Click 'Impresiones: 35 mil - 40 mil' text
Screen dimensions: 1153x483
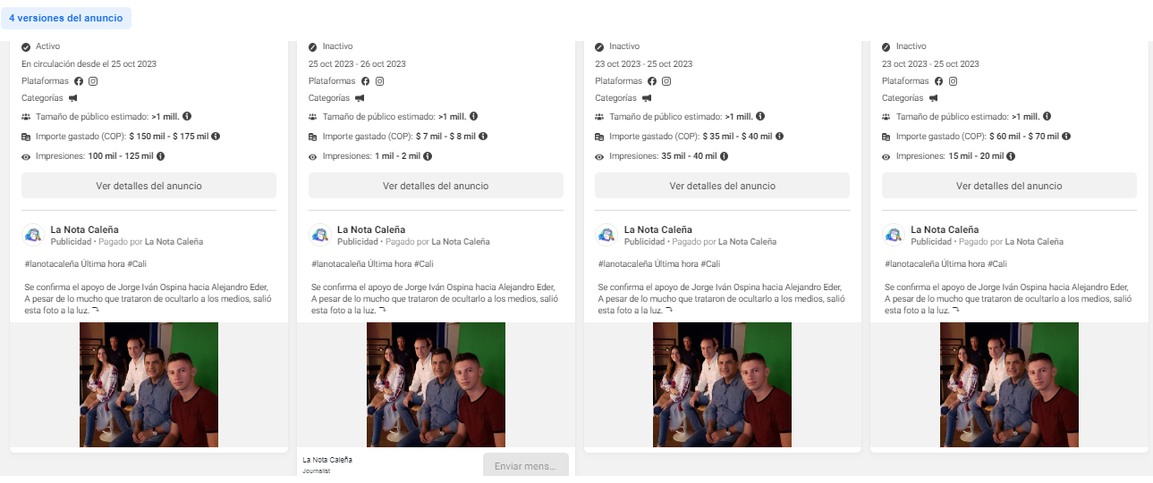pyautogui.click(x=663, y=156)
